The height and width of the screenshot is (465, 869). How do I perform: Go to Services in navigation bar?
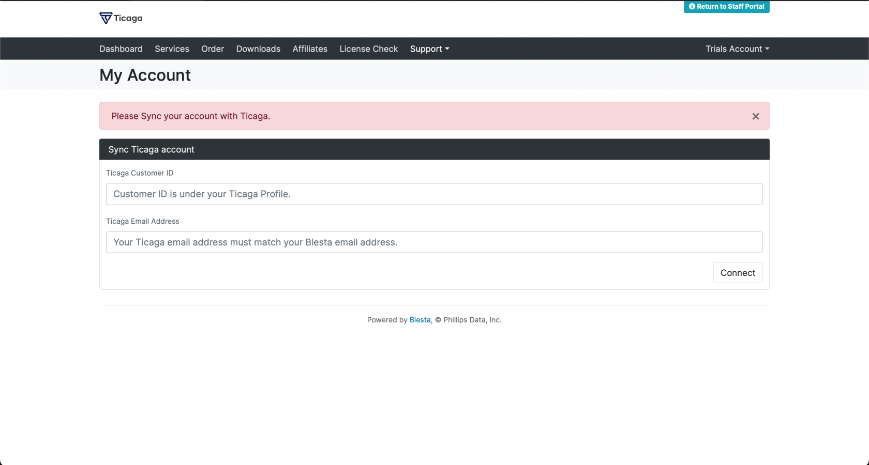click(x=172, y=49)
